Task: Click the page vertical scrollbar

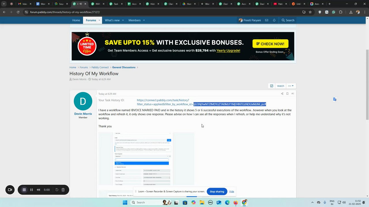Action: pyautogui.click(x=367, y=85)
